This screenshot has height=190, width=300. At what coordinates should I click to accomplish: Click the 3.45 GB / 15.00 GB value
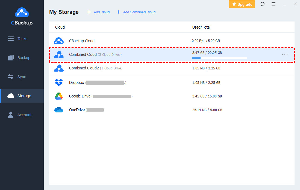click(207, 96)
